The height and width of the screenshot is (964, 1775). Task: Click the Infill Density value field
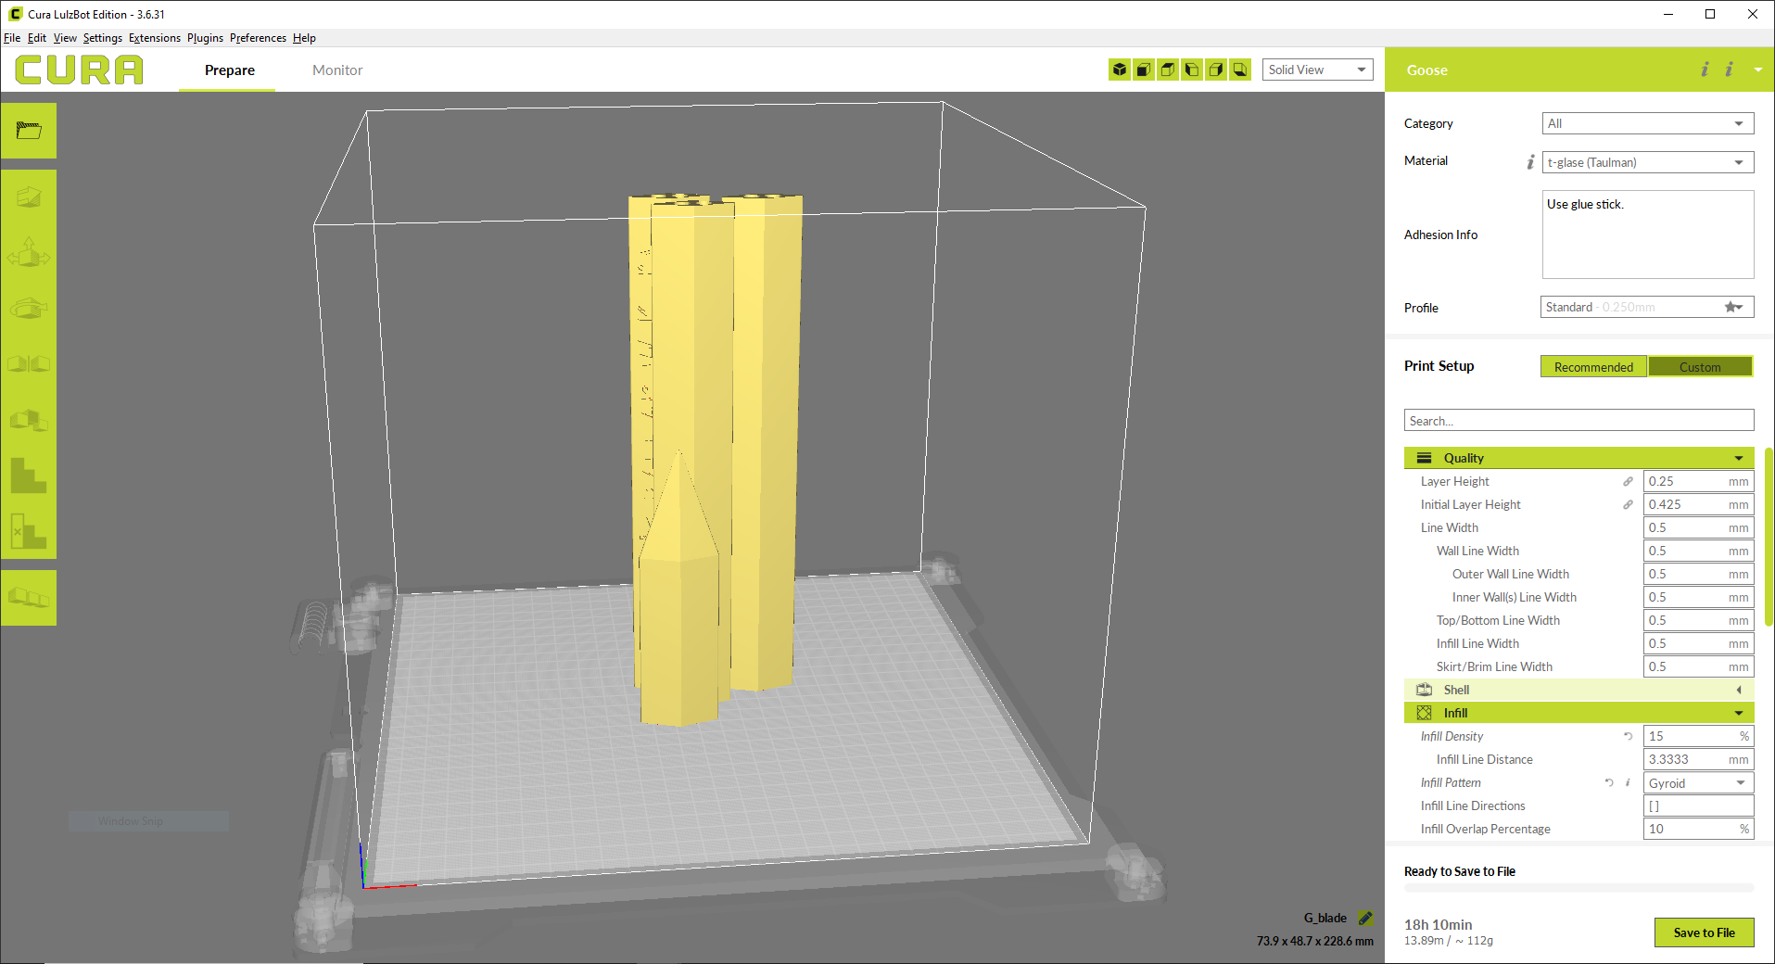tap(1698, 736)
